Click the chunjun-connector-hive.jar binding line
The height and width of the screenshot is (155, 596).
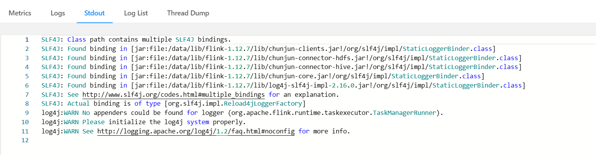tap(282, 67)
